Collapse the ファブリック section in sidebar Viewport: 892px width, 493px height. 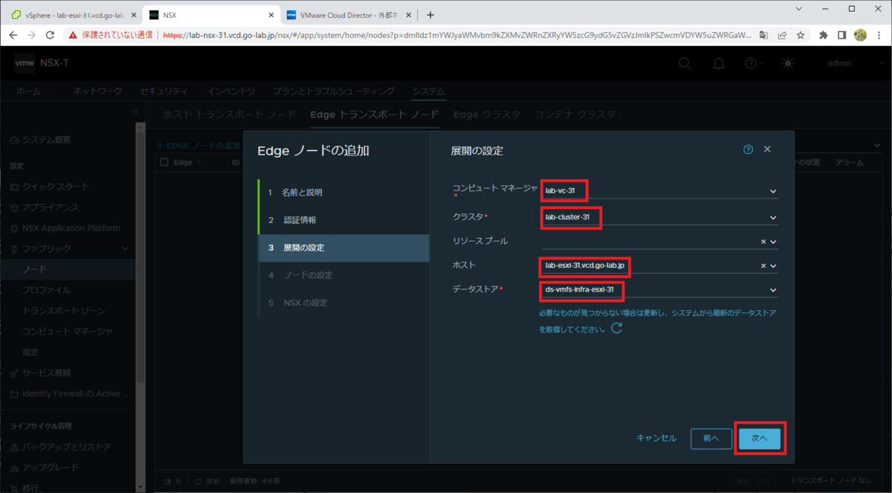coord(124,248)
